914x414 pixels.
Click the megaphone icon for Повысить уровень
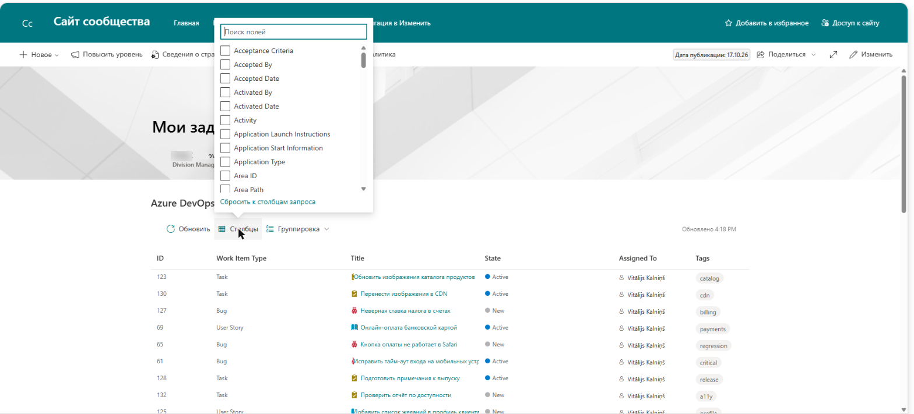pos(75,55)
